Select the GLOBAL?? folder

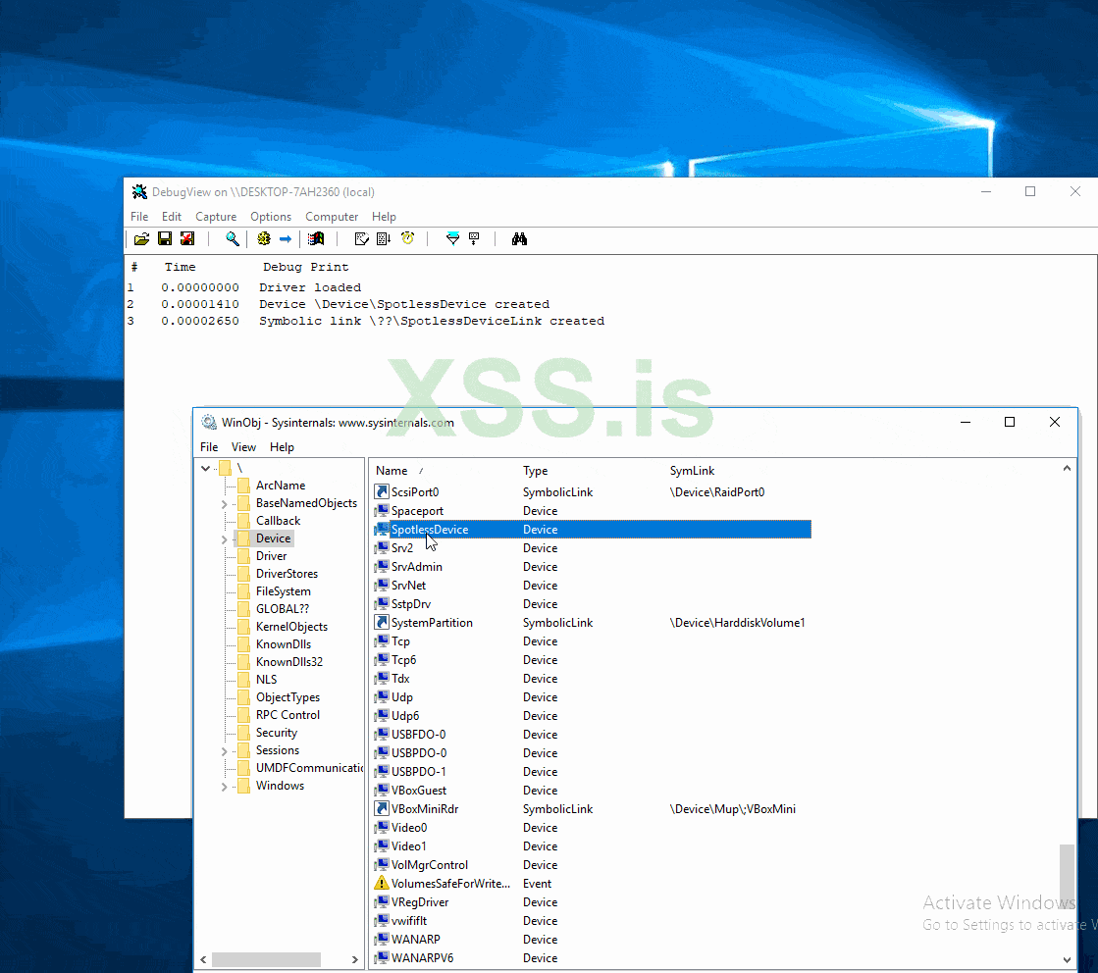coord(283,609)
